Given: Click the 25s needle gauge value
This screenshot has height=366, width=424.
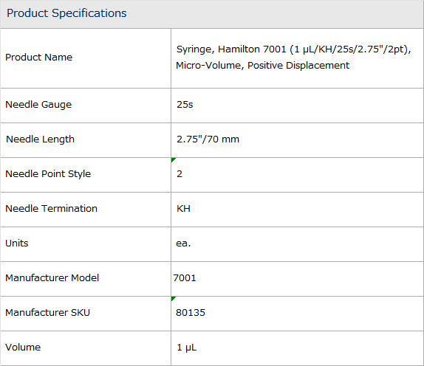Looking at the screenshot, I should coord(185,105).
